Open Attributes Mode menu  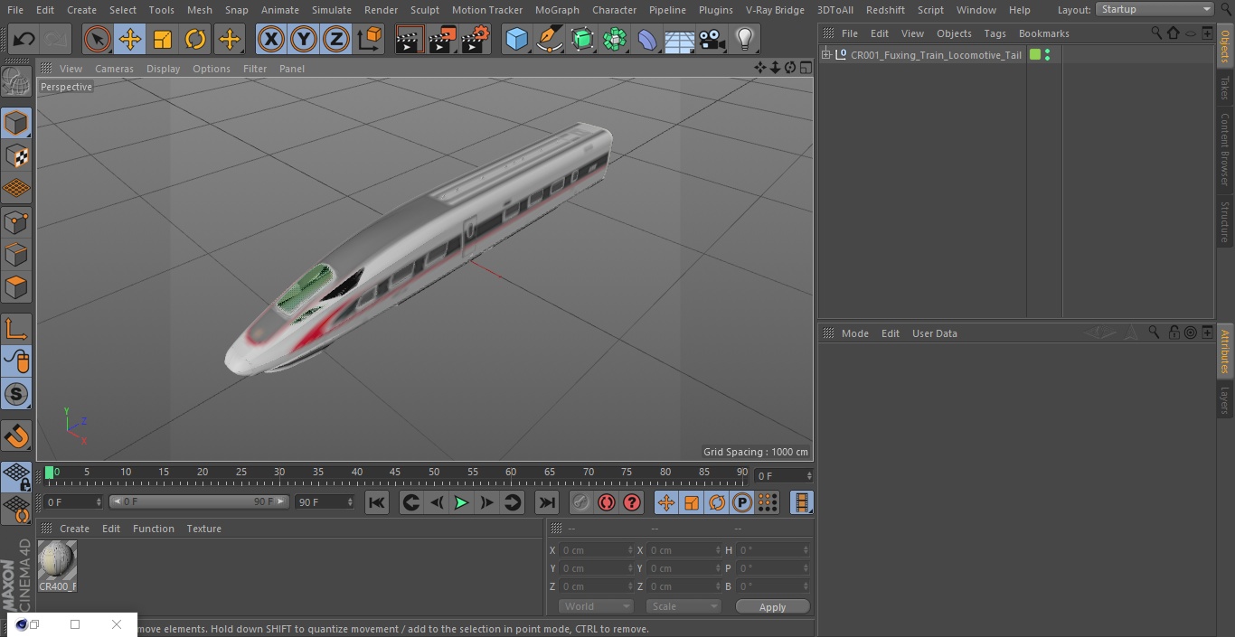pos(854,333)
